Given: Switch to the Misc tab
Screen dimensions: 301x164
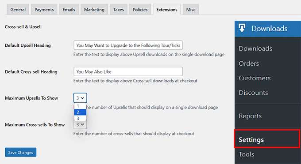Looking at the screenshot, I should 191,10.
